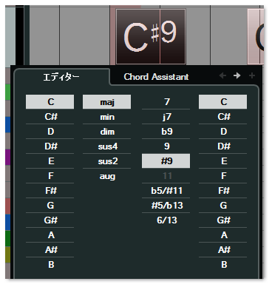Choose min chord type
The height and width of the screenshot is (287, 272).
pyautogui.click(x=106, y=117)
